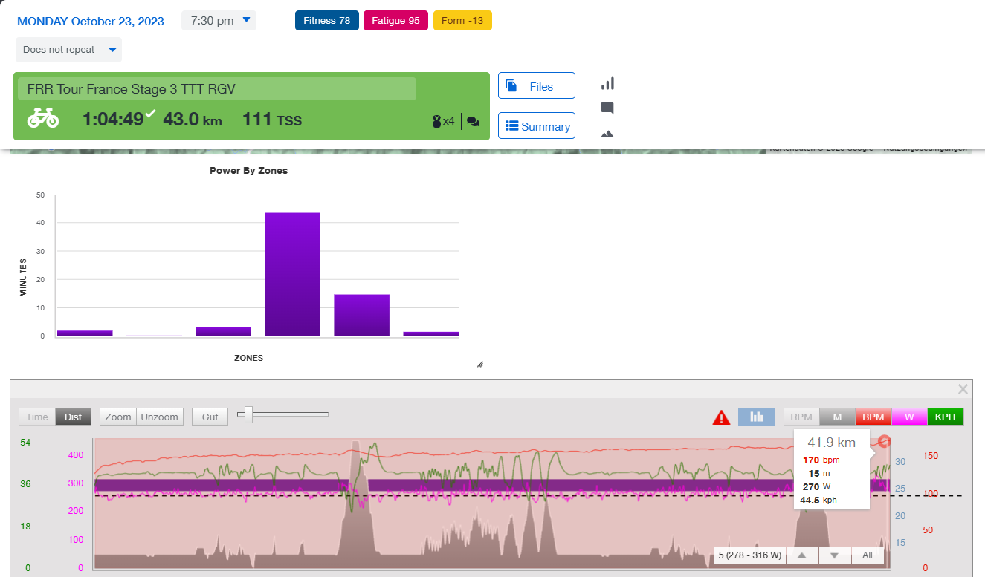Select next zone with down arrow

click(x=834, y=555)
